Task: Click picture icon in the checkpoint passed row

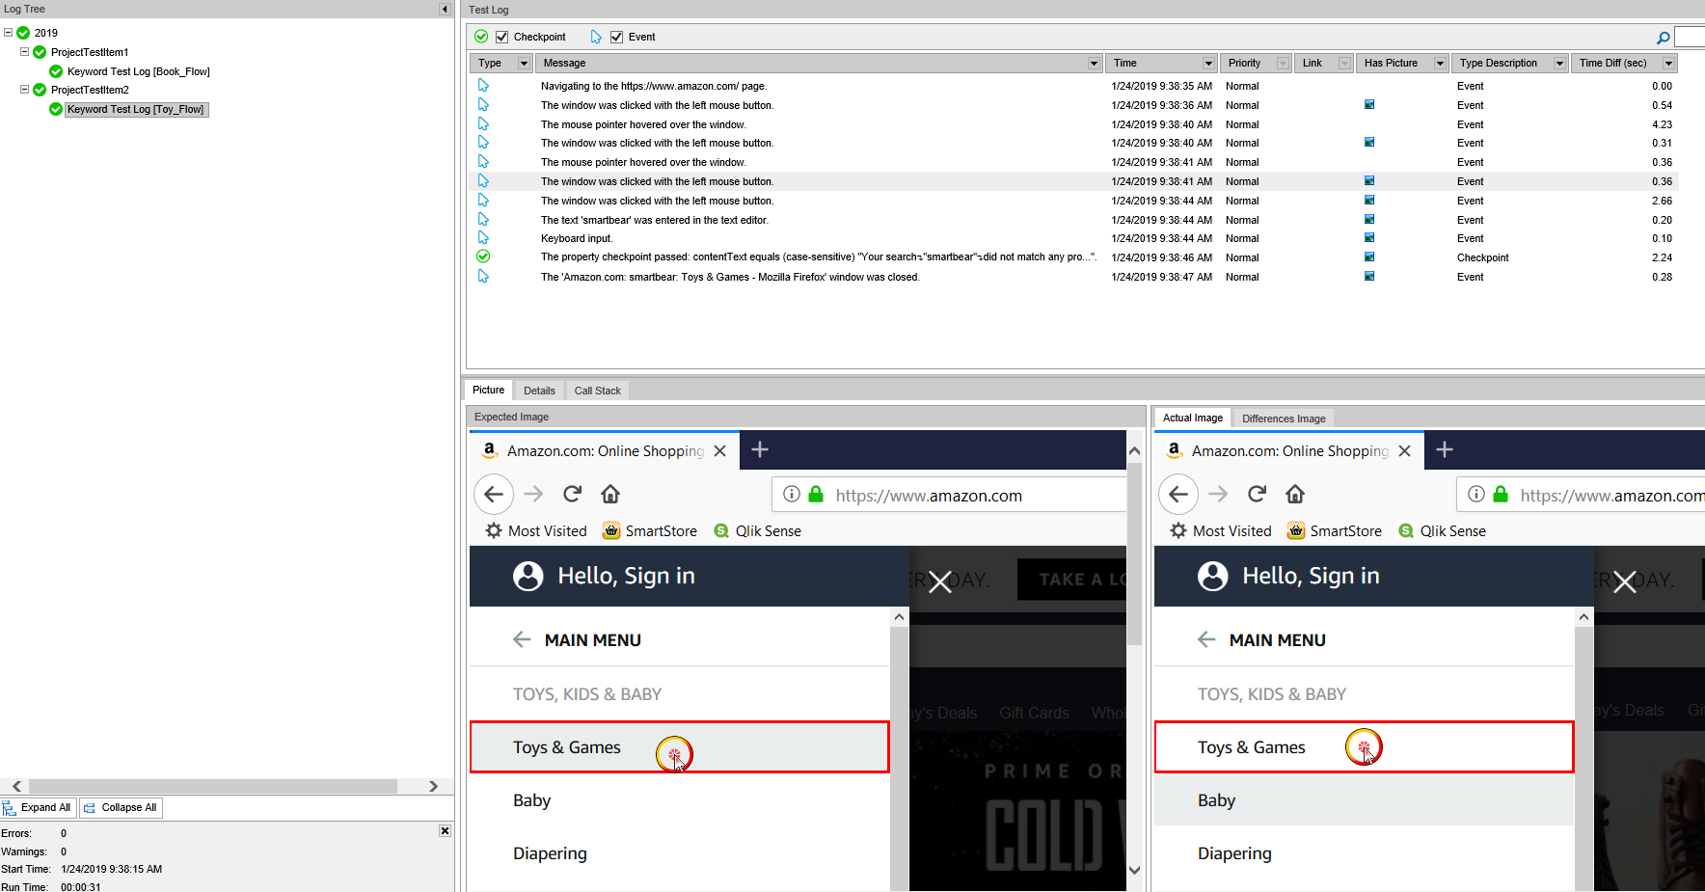Action: (1369, 257)
